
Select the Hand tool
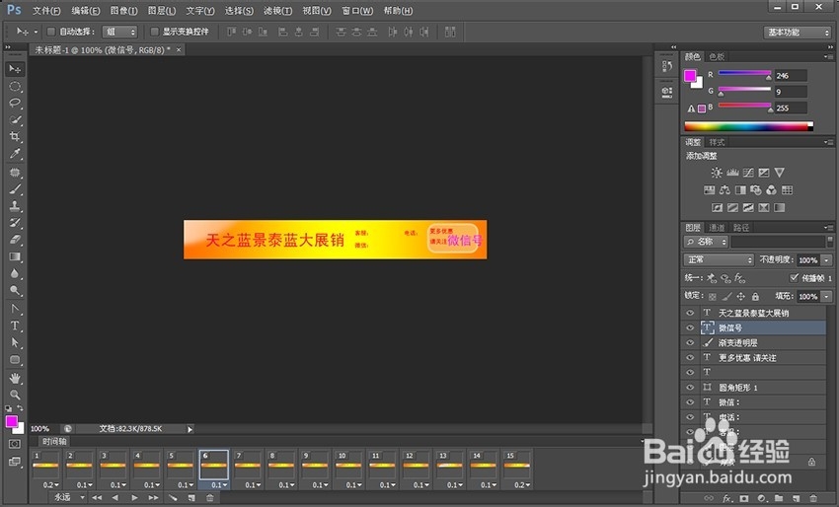15,378
